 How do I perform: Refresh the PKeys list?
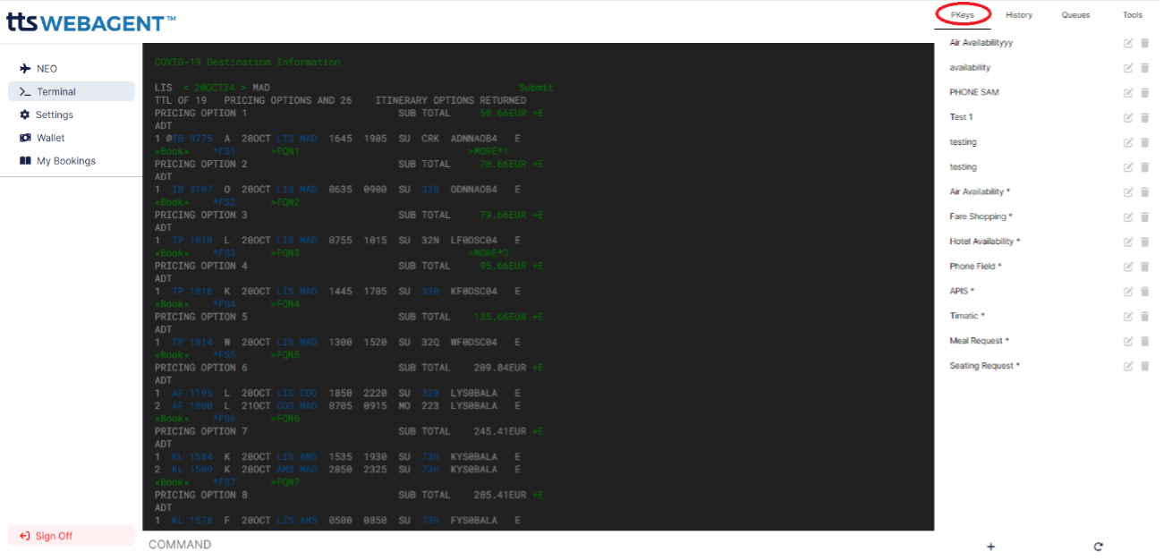1098,547
